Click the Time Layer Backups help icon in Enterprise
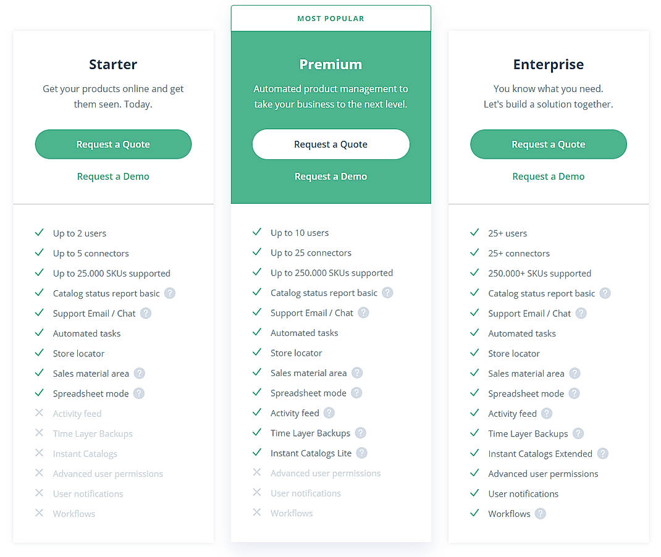 pos(578,433)
